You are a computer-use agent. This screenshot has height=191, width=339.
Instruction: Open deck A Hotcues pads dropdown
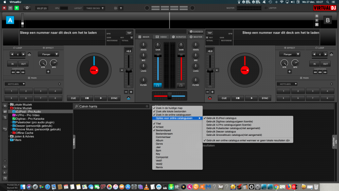(x=15, y=84)
